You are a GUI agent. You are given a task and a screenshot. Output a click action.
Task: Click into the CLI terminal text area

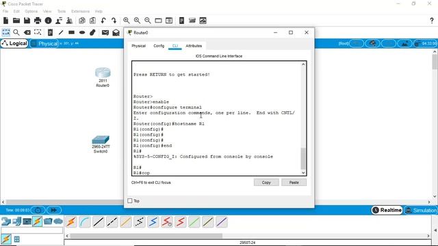tap(217, 118)
